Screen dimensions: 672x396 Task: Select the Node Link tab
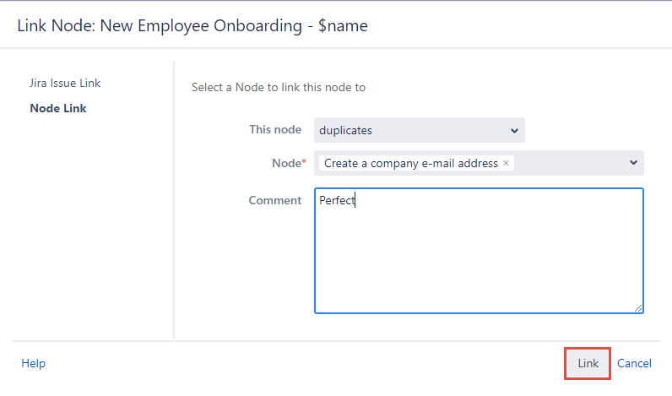[57, 108]
